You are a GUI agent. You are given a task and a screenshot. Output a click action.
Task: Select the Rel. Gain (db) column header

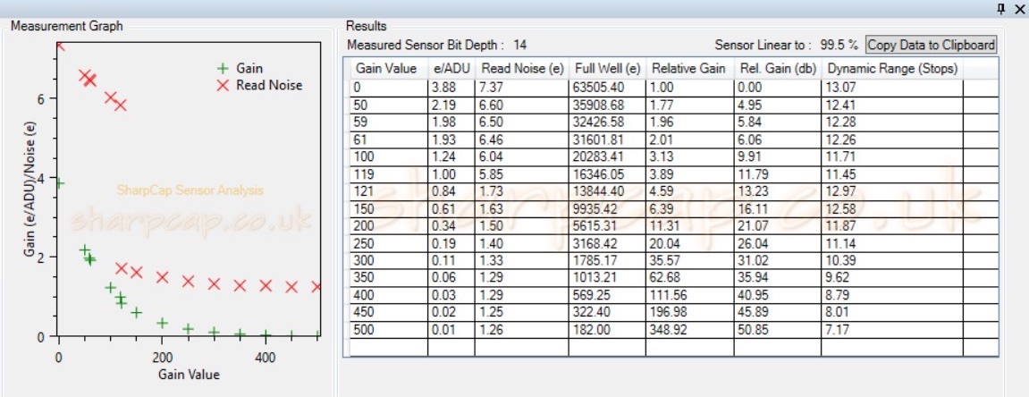(x=776, y=69)
